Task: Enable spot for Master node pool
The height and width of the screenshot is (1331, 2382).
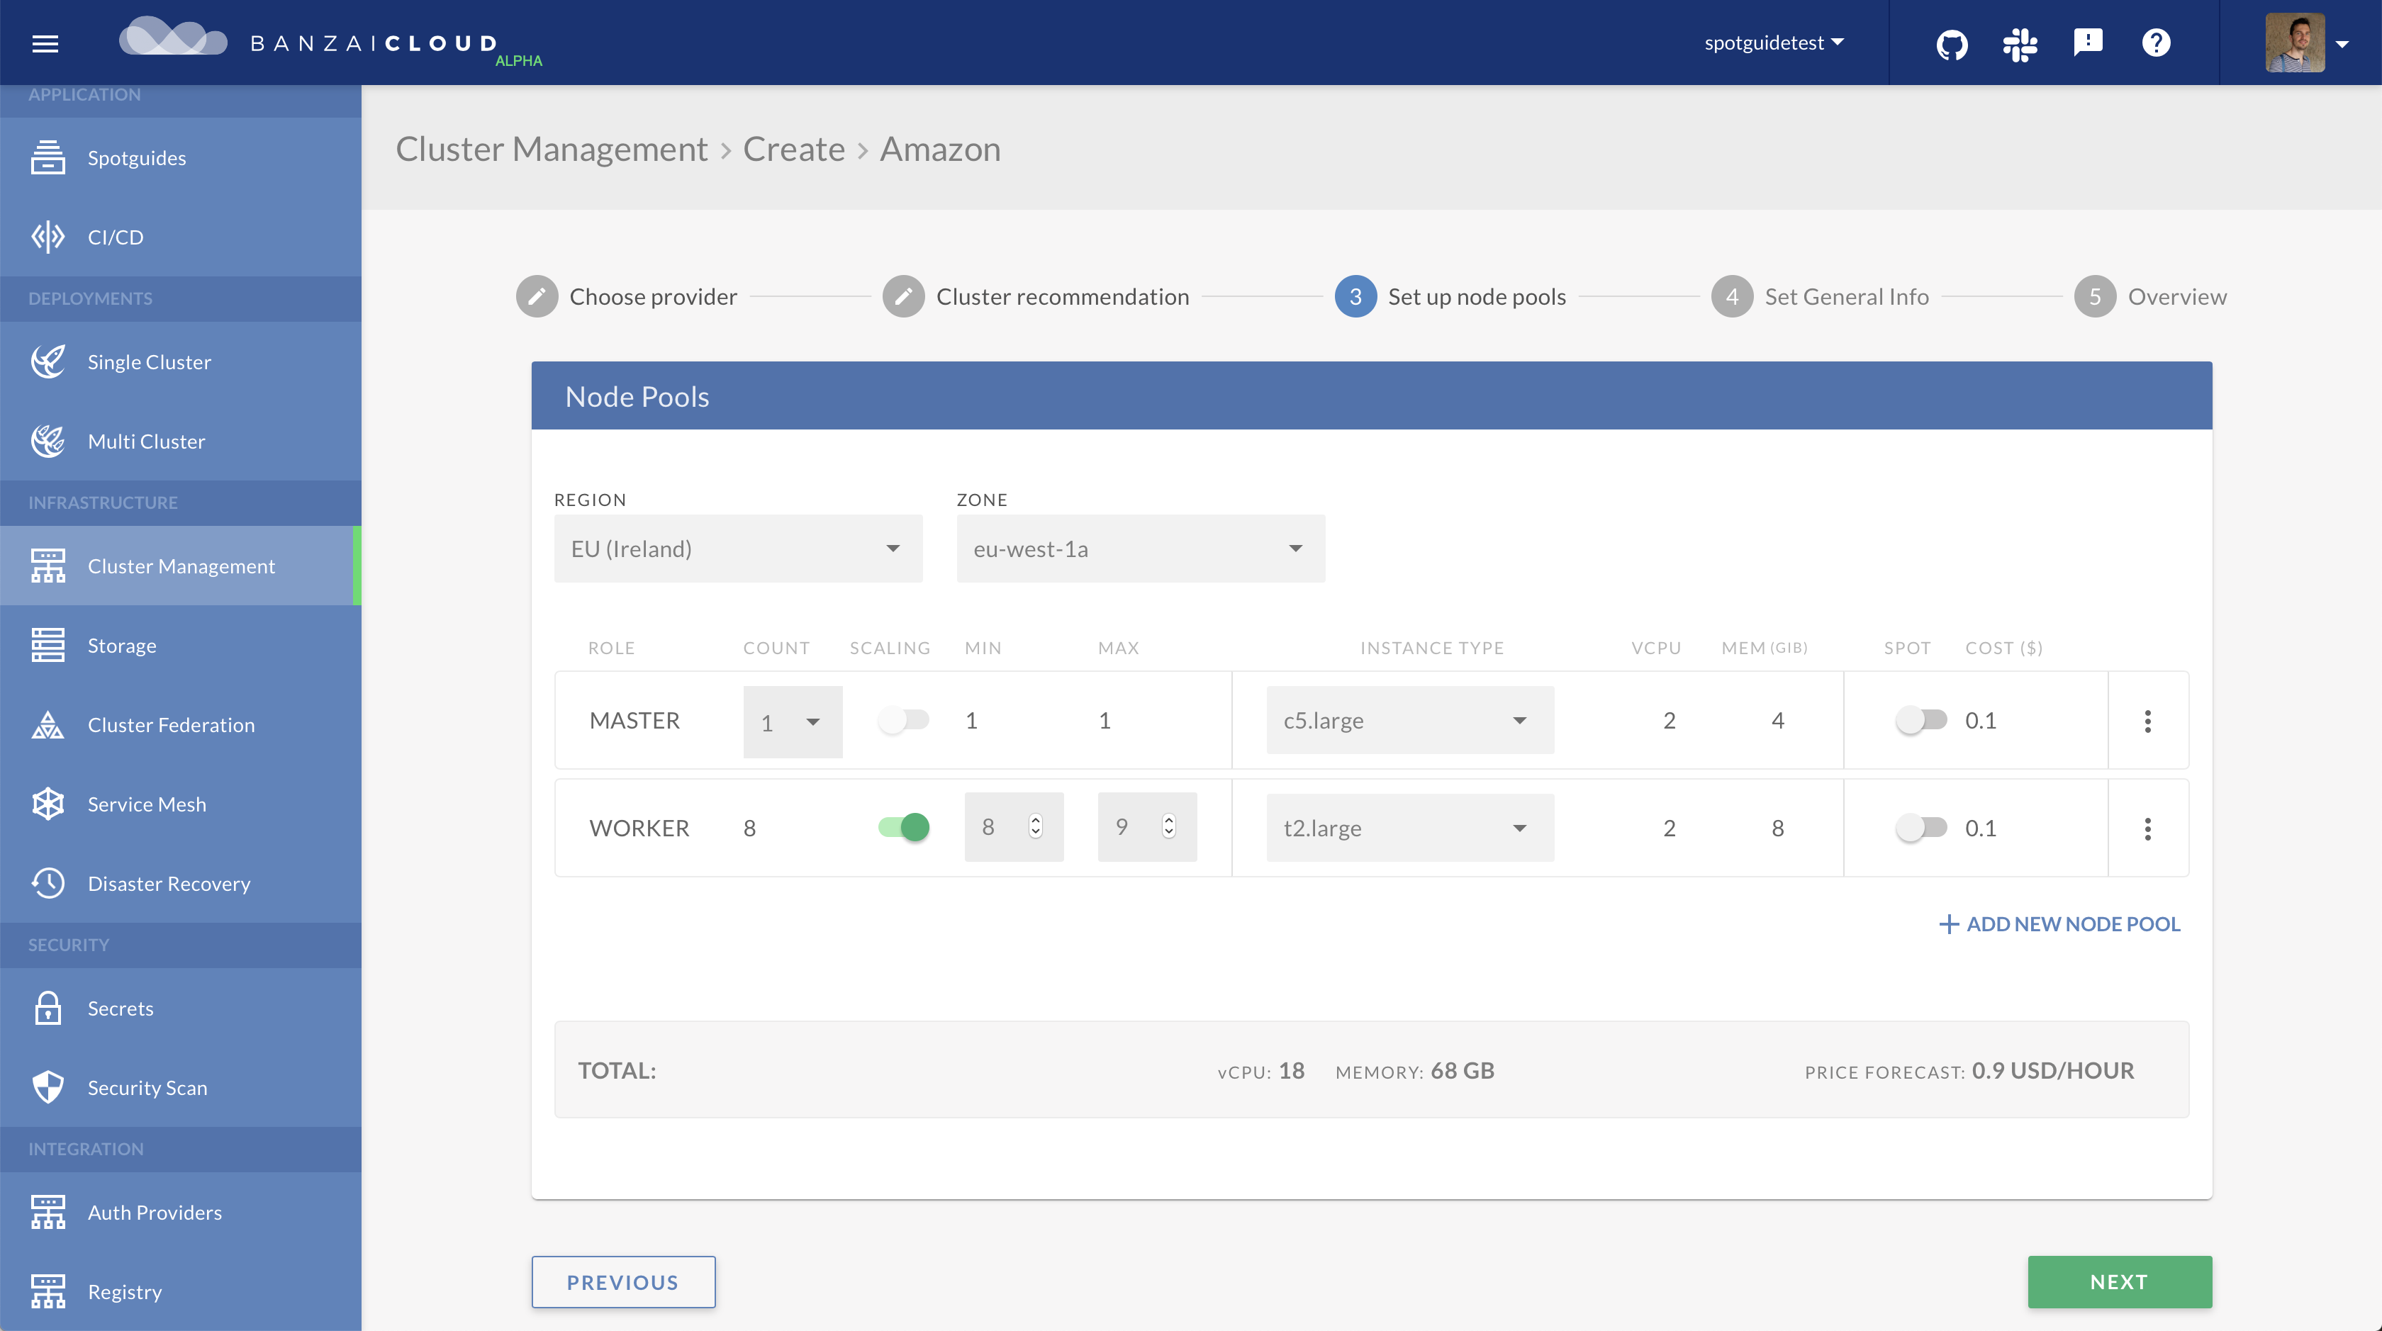Action: [1920, 719]
